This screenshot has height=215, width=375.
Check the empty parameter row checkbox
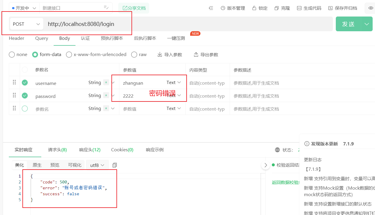(x=25, y=109)
